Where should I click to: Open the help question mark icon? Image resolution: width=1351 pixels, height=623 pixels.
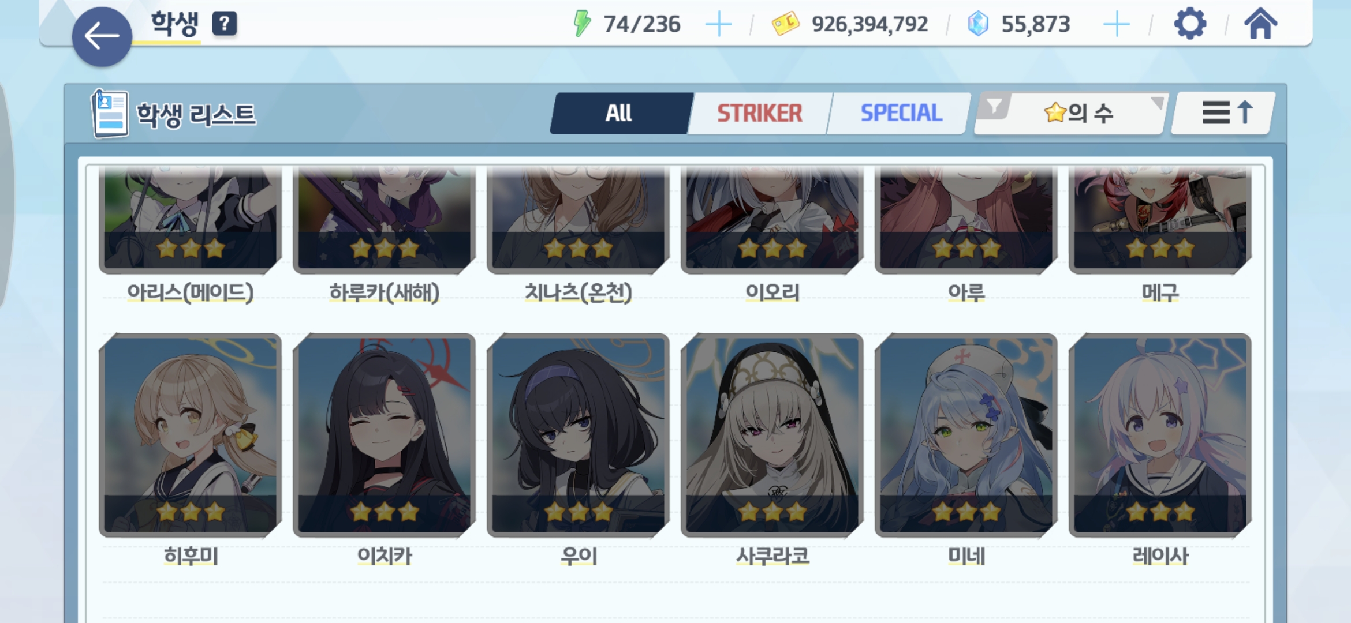tap(225, 24)
